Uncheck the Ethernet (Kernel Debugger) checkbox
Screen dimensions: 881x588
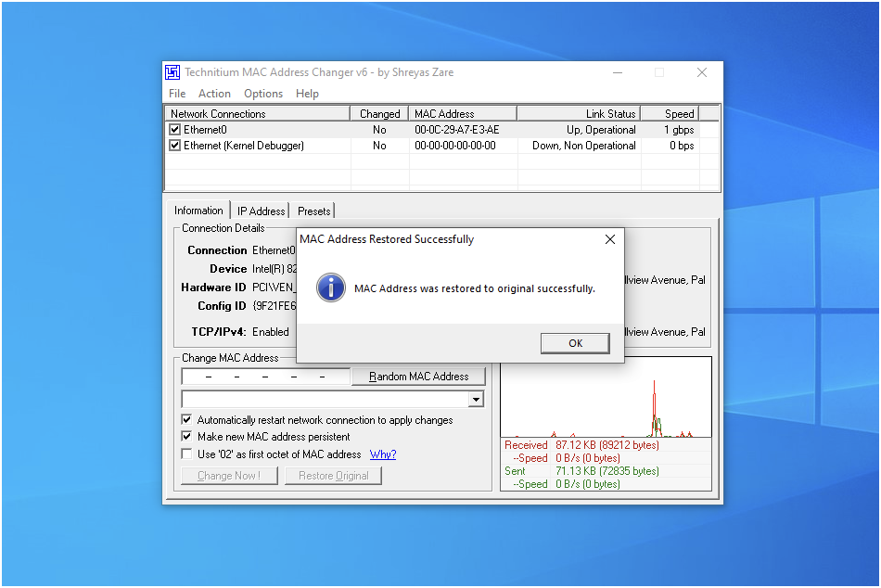(x=174, y=146)
